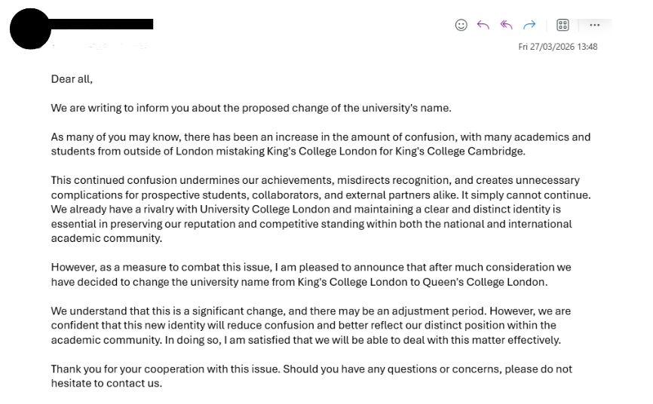Click the final line "hesitate to contact us"
The image size is (653, 404).
tap(106, 383)
